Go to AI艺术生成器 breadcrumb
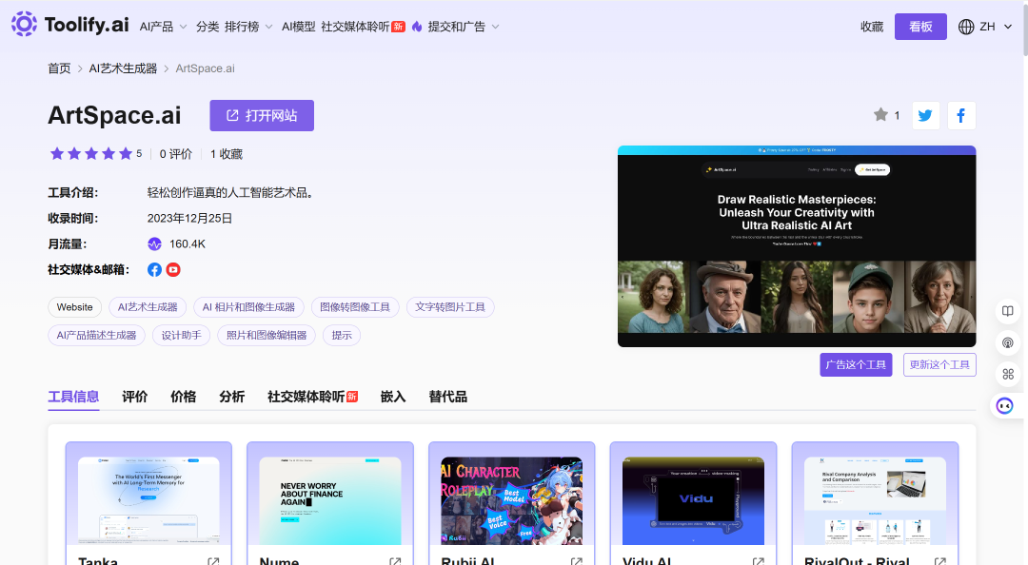 pos(123,68)
